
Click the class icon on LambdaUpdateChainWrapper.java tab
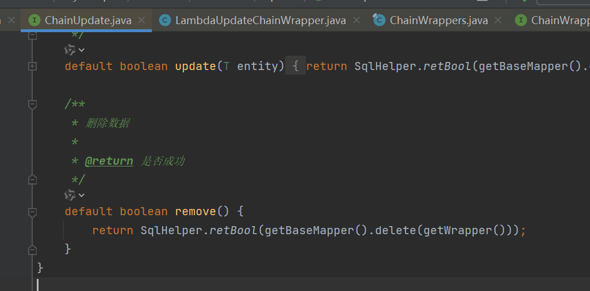[165, 21]
